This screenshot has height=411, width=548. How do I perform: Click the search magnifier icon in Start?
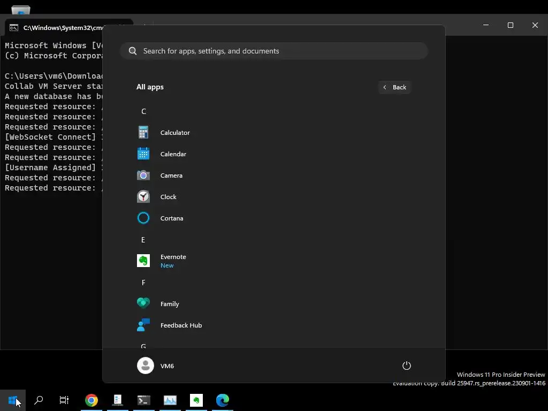[x=133, y=51]
